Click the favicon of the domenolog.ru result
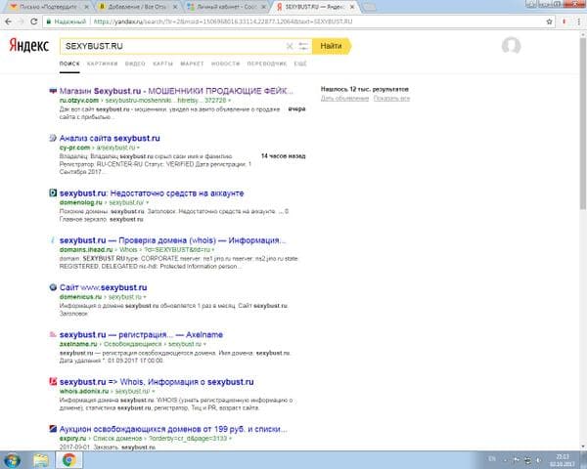The height and width of the screenshot is (469, 587). point(53,193)
